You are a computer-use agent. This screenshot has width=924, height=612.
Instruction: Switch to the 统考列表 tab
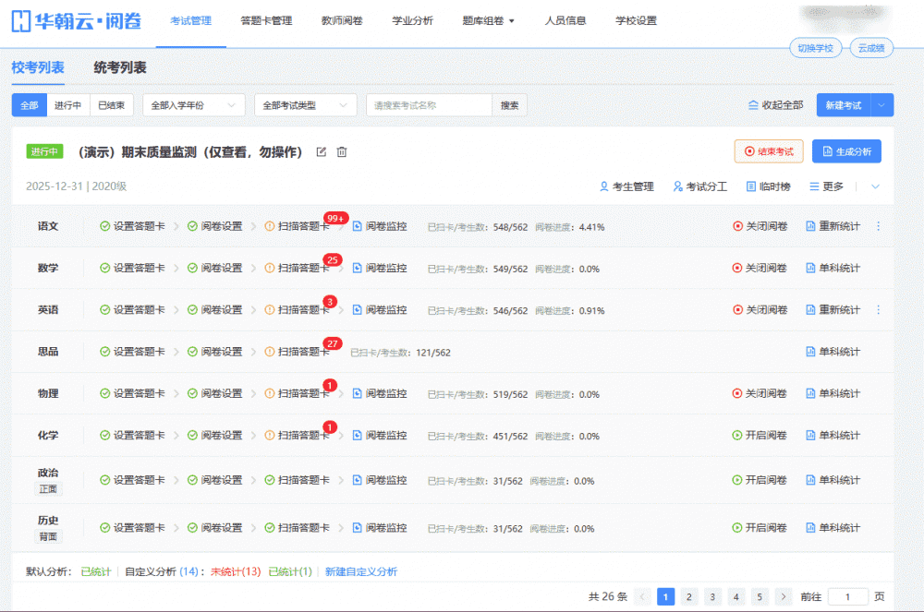pos(120,68)
